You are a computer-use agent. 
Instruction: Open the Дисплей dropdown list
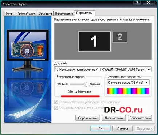pos(103,70)
